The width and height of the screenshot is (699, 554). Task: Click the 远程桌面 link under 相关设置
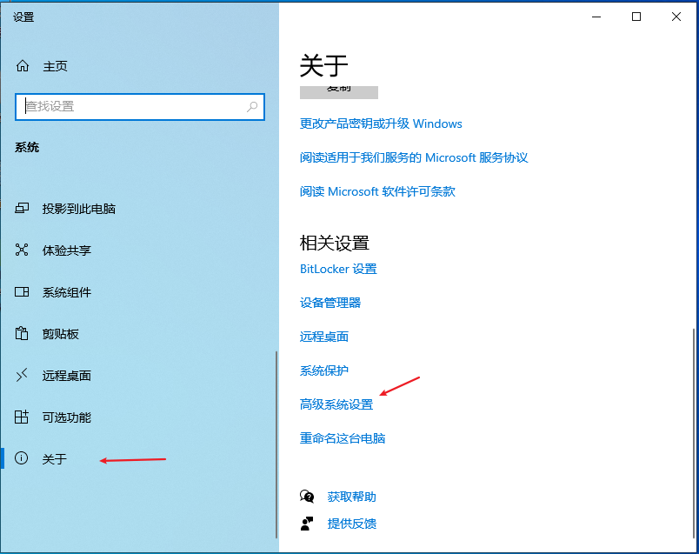pos(324,337)
